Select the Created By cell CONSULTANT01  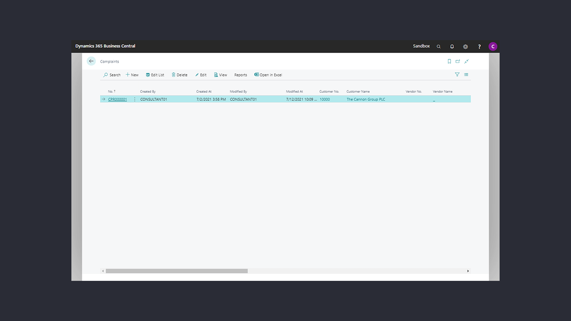154,99
